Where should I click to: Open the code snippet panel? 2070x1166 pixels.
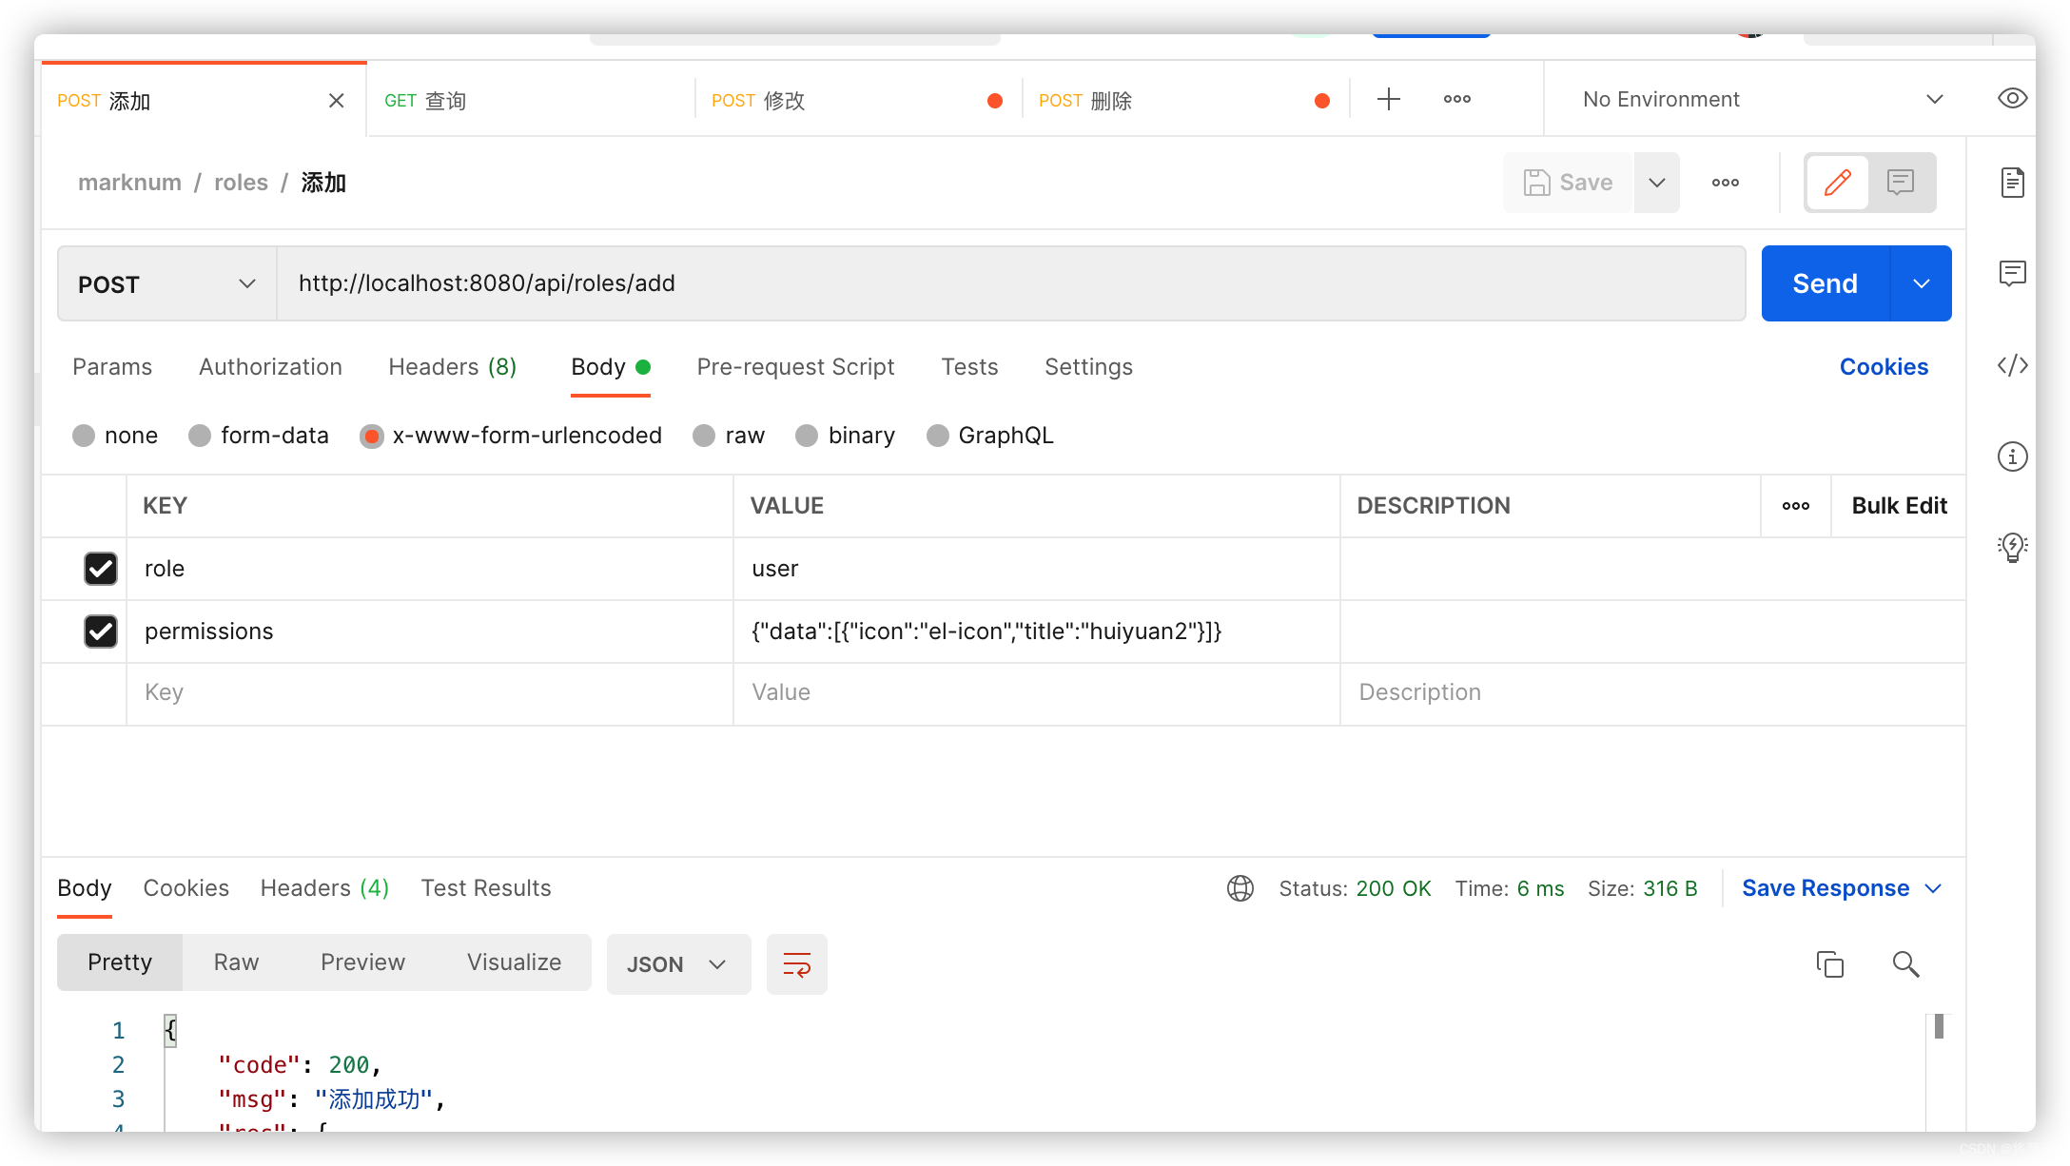click(2011, 365)
